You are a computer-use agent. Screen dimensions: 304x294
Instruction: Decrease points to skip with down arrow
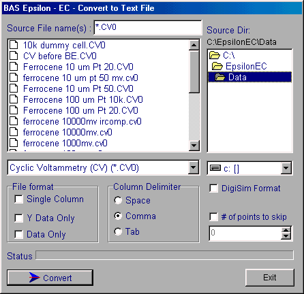pyautogui.click(x=286, y=236)
